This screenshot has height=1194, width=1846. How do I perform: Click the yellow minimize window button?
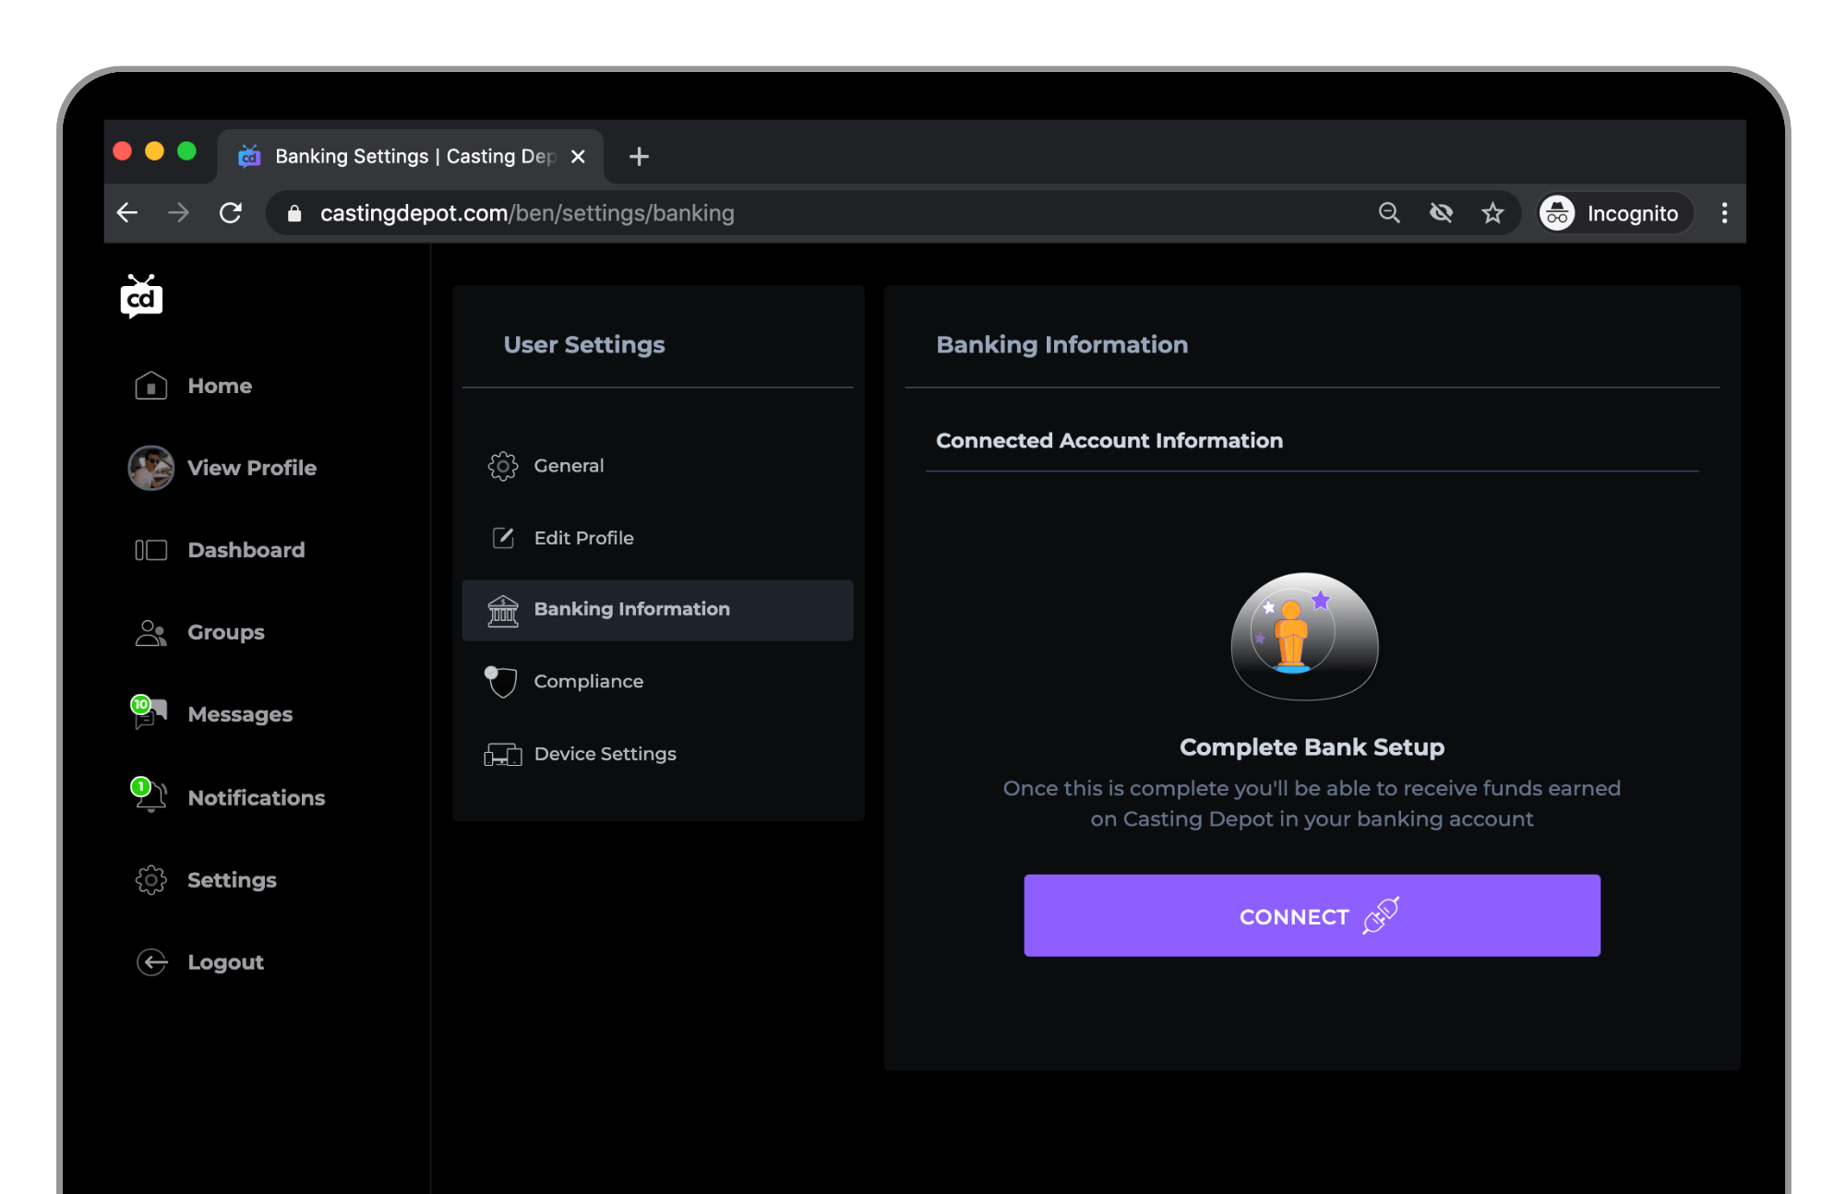pos(155,151)
